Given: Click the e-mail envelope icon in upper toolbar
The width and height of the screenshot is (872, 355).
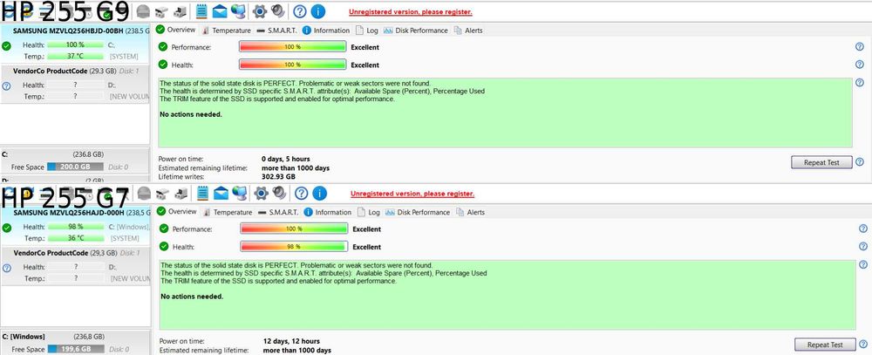Looking at the screenshot, I should tap(220, 10).
